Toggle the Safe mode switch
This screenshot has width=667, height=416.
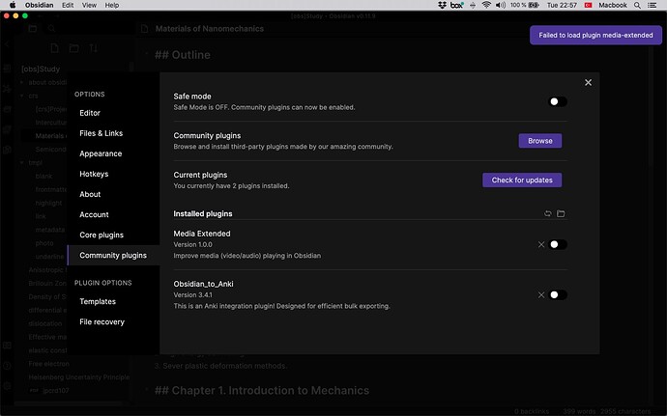[558, 101]
